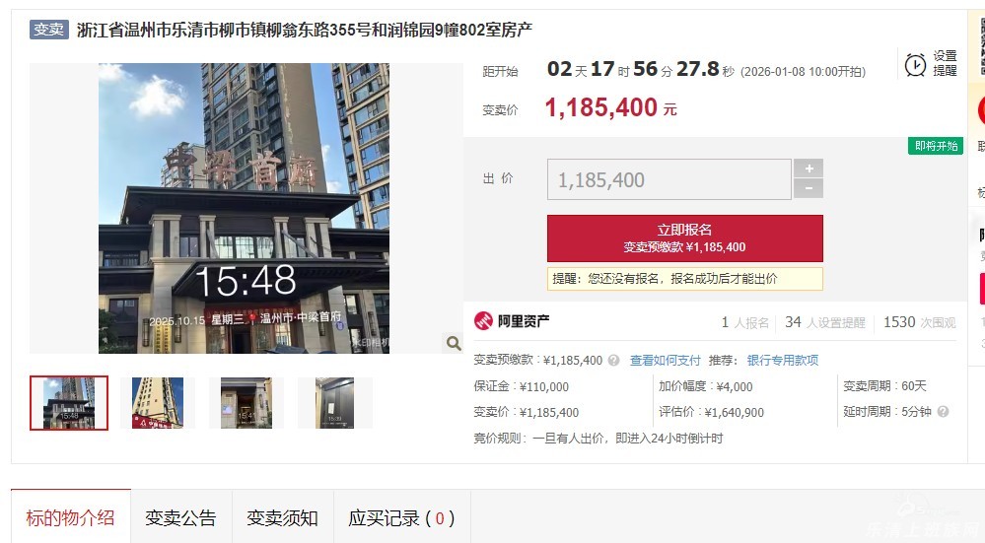Screen dimensions: 985x543
Task: Decrease bid with the minus button
Action: pyautogui.click(x=809, y=188)
